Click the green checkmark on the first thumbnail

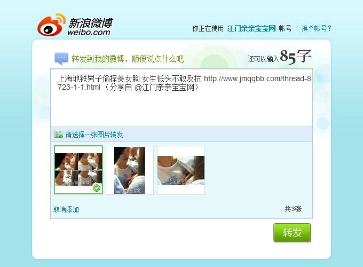[97, 188]
